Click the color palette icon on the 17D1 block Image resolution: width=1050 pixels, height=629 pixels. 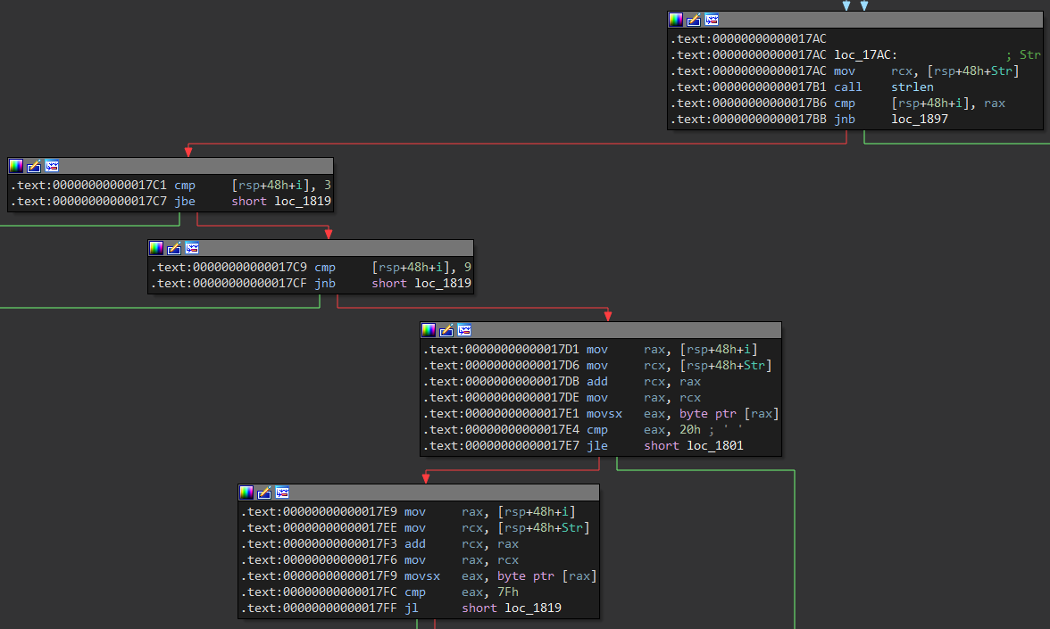tap(429, 330)
